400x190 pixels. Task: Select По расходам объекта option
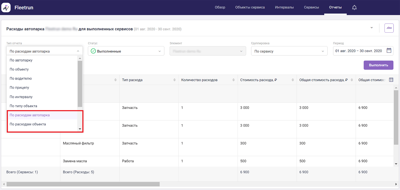tap(28, 124)
